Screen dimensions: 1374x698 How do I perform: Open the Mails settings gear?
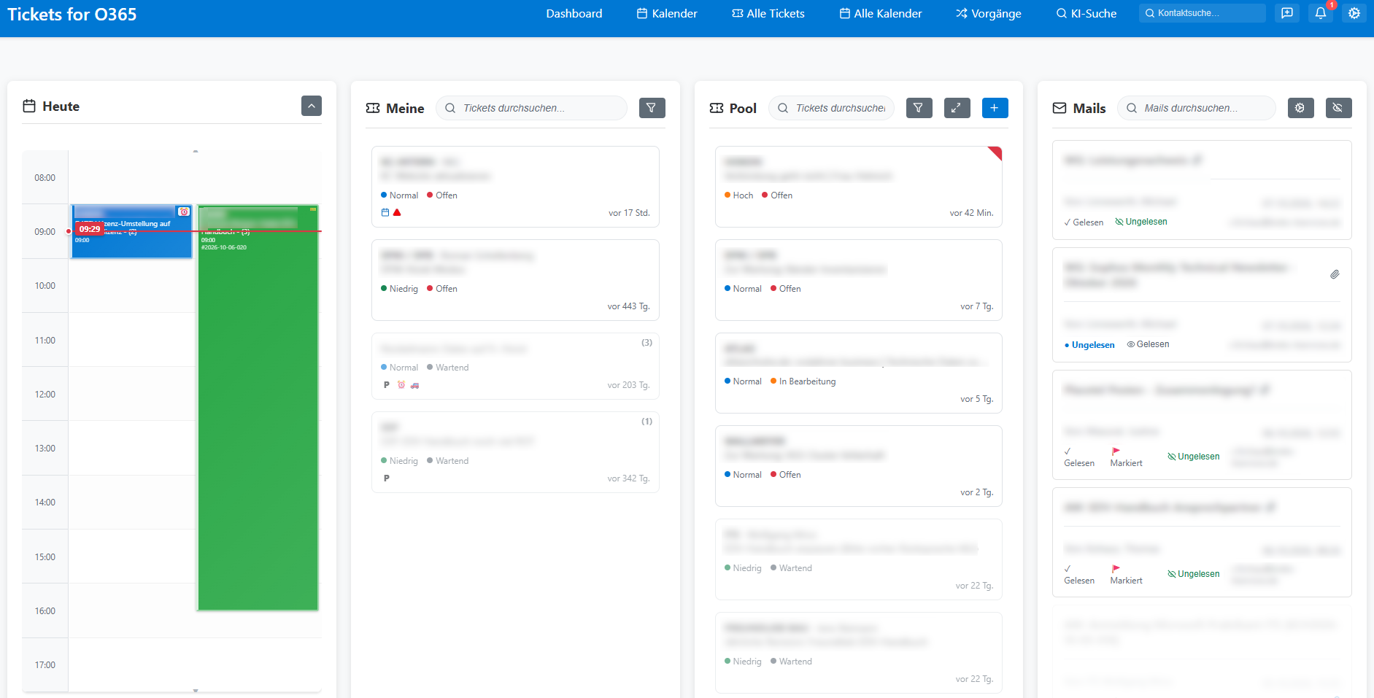click(1300, 108)
